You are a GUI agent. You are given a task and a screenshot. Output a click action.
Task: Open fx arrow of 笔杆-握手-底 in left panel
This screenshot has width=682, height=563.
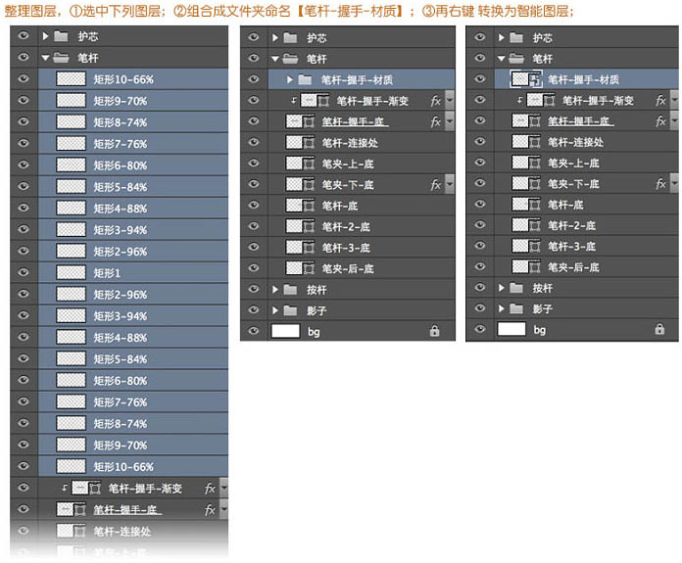[x=223, y=508]
